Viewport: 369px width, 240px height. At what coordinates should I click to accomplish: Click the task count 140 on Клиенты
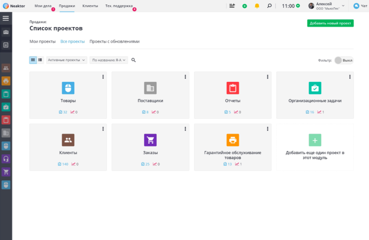tap(63, 164)
